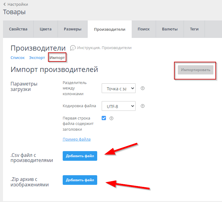Image resolution: width=222 pixels, height=202 pixels.
Task: Open the Валюты tab
Action: [170, 29]
